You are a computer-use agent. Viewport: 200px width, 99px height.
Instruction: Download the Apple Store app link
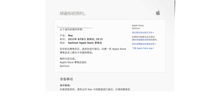(x=143, y=48)
